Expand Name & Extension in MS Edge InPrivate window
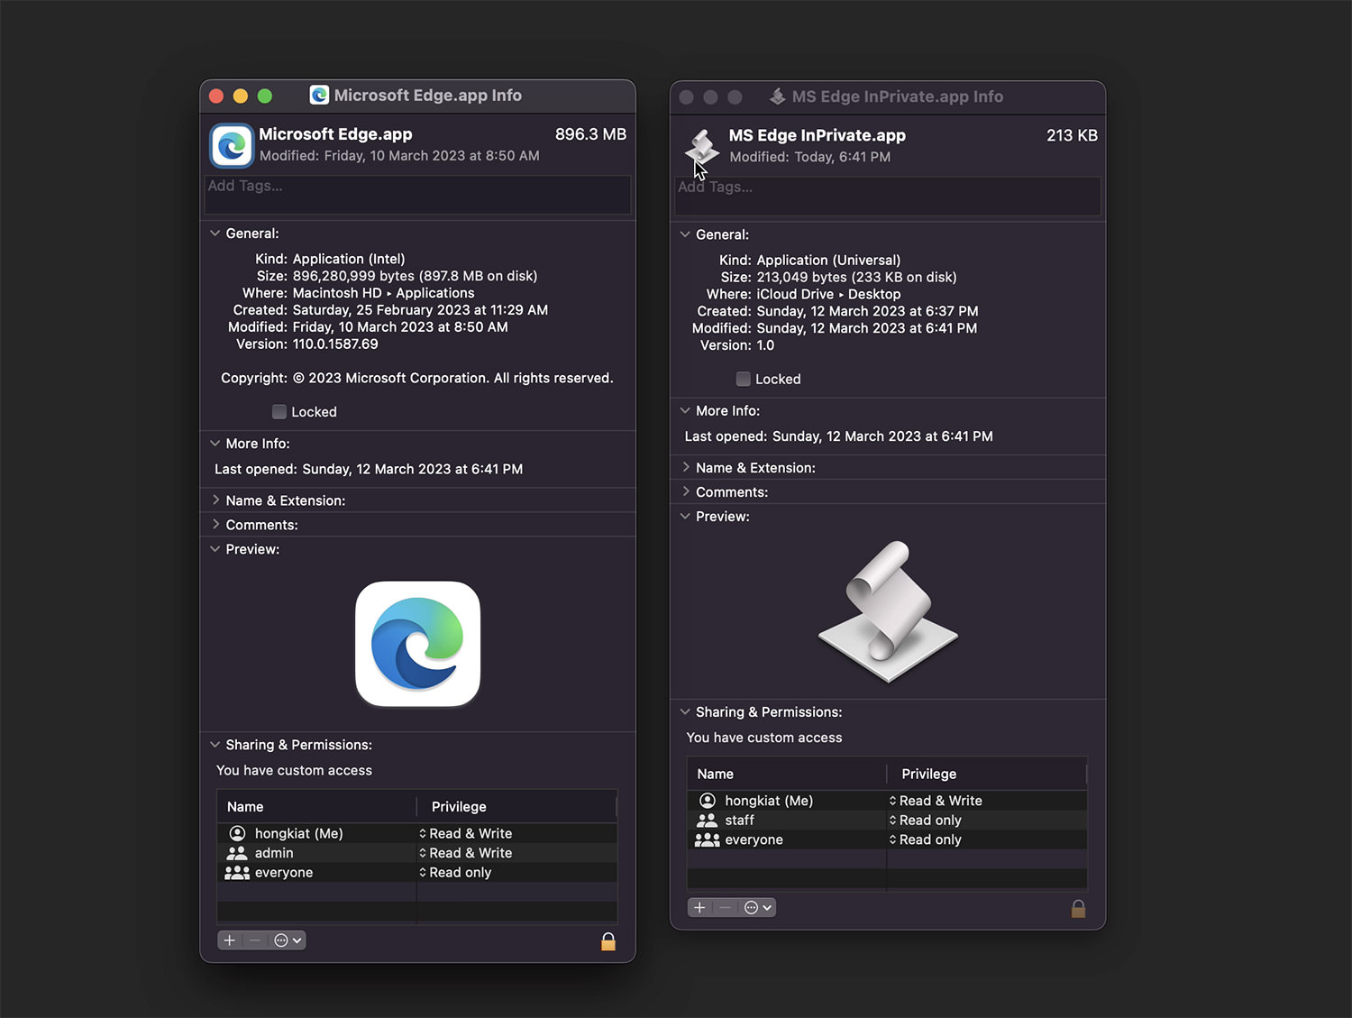 click(685, 467)
